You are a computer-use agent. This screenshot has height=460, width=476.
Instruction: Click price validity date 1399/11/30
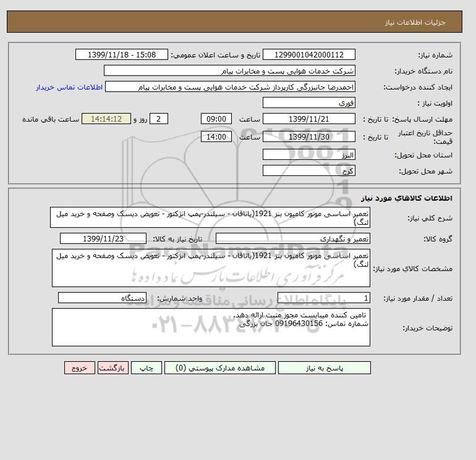308,136
